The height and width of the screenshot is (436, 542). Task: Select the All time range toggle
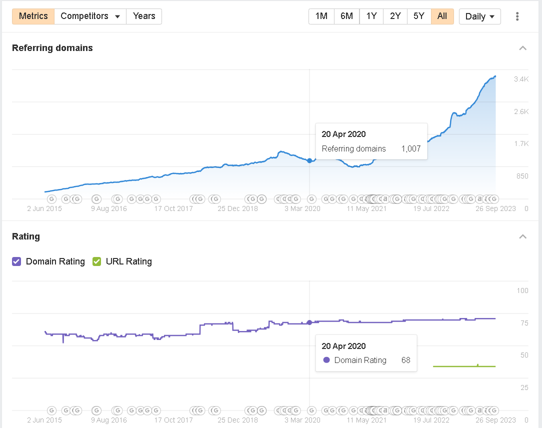[442, 16]
